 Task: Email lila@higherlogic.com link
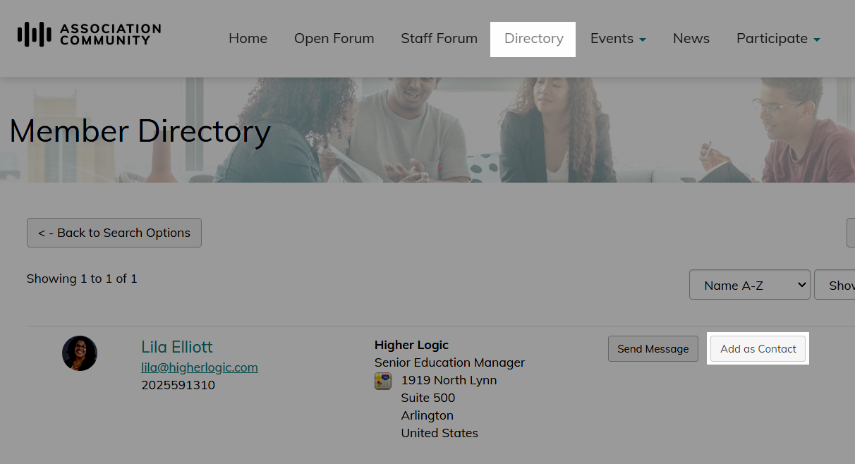(x=200, y=367)
